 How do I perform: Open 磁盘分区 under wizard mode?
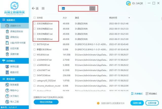[x=12, y=72]
